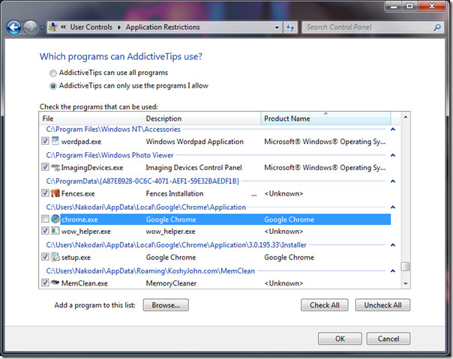
Task: Collapse the Windows NT\Accessories group
Action: click(392, 130)
